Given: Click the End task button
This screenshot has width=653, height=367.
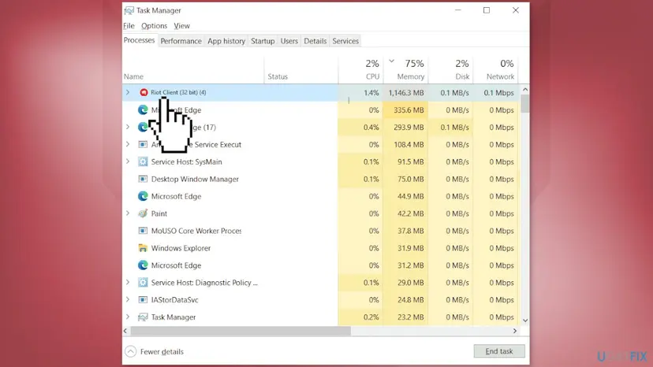Looking at the screenshot, I should [x=499, y=351].
